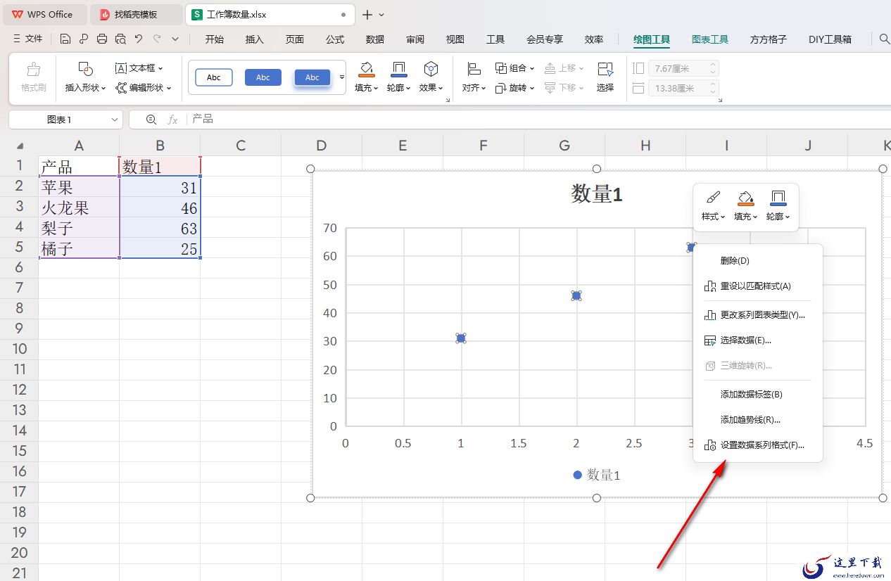Select cell A3 containing 火龙果

click(x=79, y=207)
